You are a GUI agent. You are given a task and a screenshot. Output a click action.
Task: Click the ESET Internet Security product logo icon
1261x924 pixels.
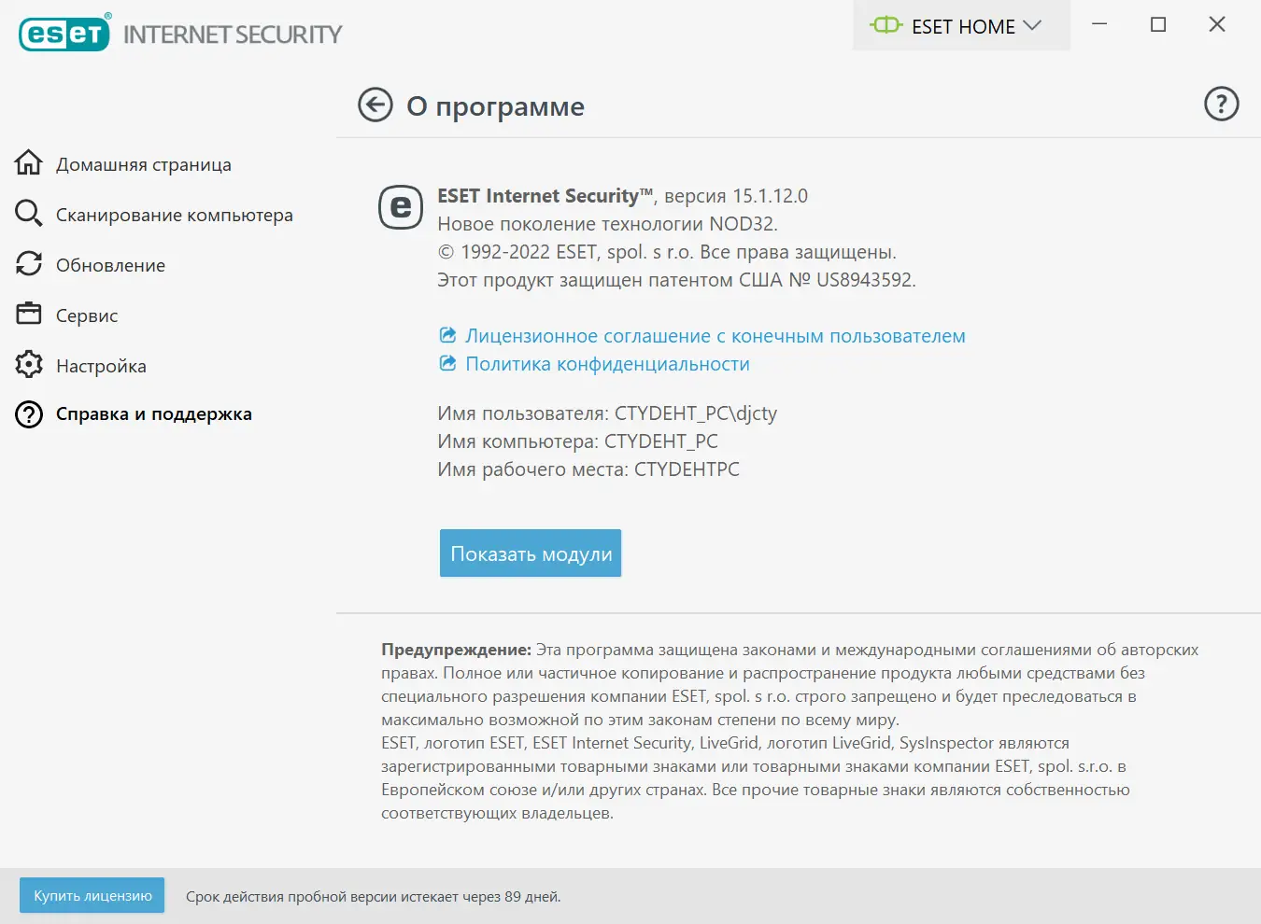401,207
